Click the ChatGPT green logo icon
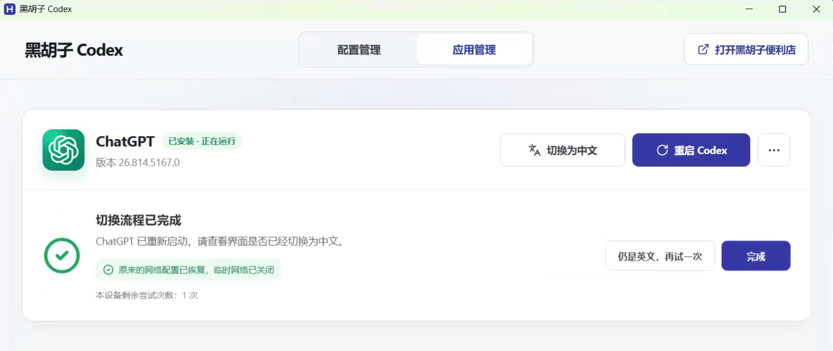The image size is (833, 351). 63,150
